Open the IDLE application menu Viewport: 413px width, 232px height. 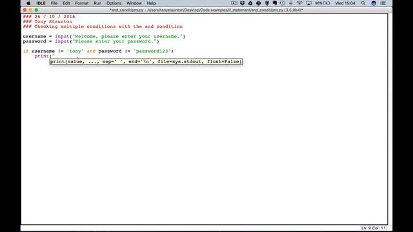[x=41, y=3]
